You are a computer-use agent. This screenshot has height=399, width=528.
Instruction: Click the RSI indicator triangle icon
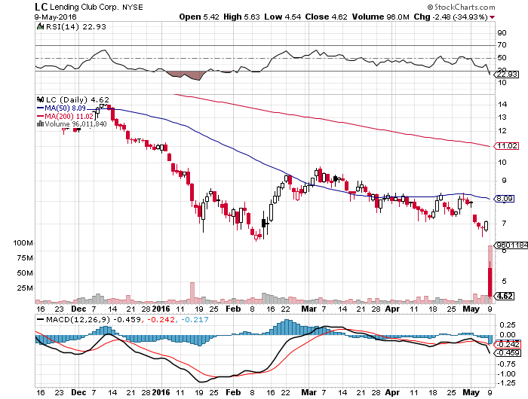click(40, 26)
